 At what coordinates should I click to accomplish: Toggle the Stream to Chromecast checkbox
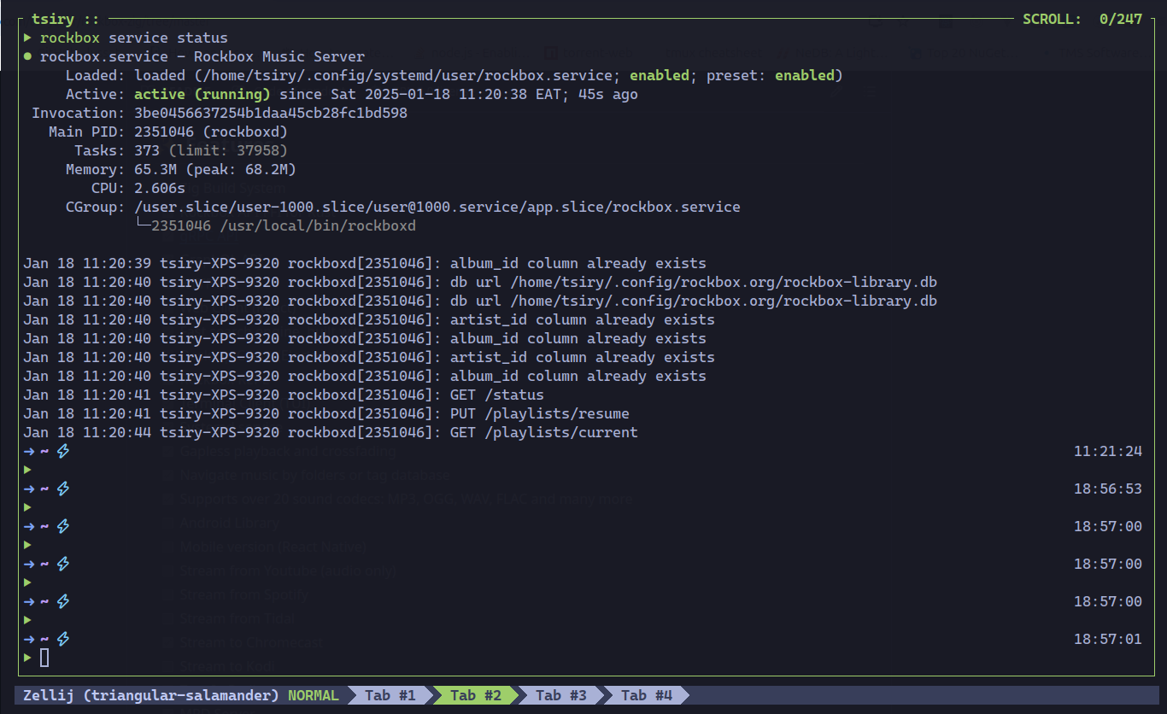[x=166, y=641]
